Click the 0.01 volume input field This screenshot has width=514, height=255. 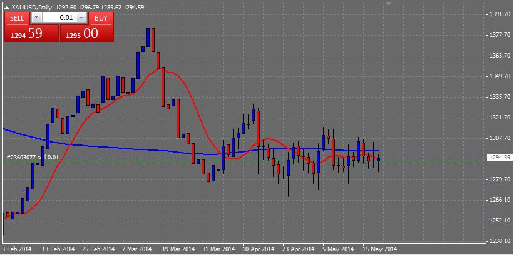click(59, 18)
